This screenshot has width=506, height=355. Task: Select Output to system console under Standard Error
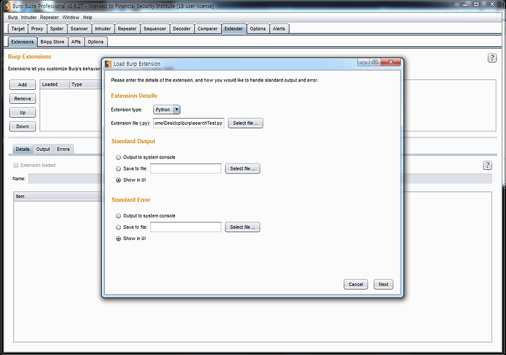(119, 216)
